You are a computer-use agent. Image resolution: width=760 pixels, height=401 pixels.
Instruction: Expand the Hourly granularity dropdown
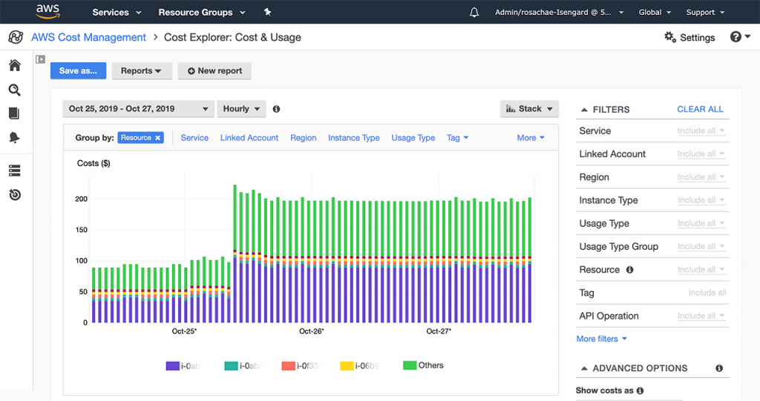(x=241, y=109)
